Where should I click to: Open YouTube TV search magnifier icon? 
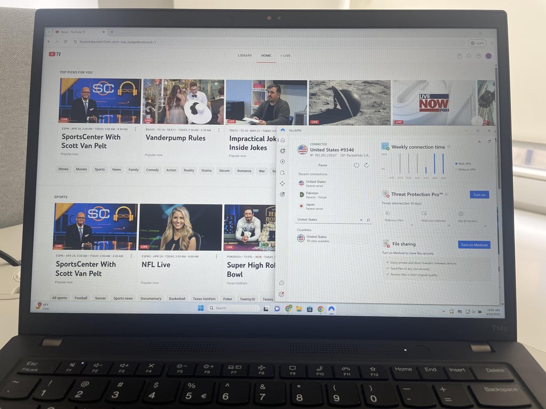coord(469,55)
